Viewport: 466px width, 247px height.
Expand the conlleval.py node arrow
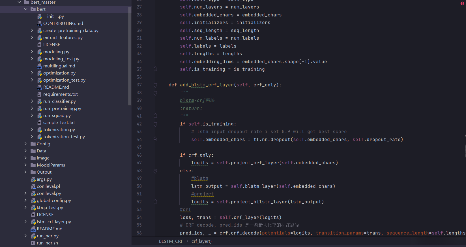click(25, 193)
